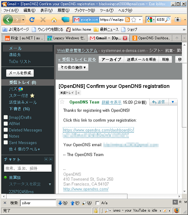Screen dimensions: 188x215
Task: Expand the 他 4 個のラベル labels list
Action: [x=24, y=149]
